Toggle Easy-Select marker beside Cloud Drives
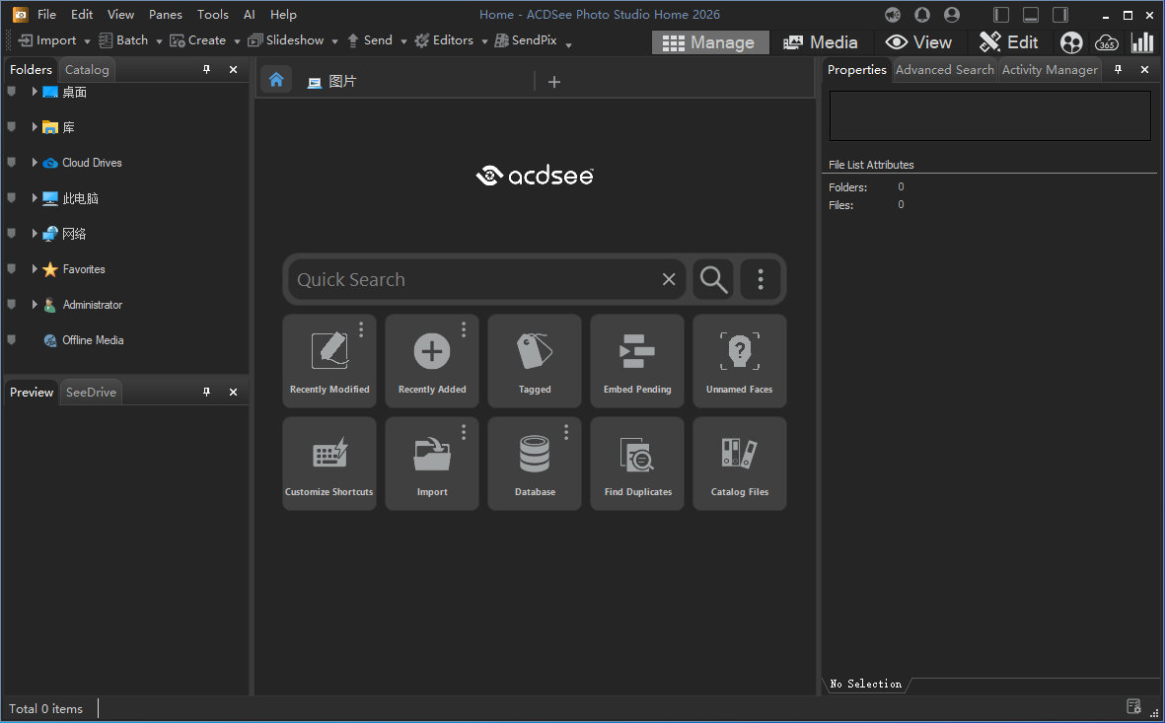 (12, 163)
